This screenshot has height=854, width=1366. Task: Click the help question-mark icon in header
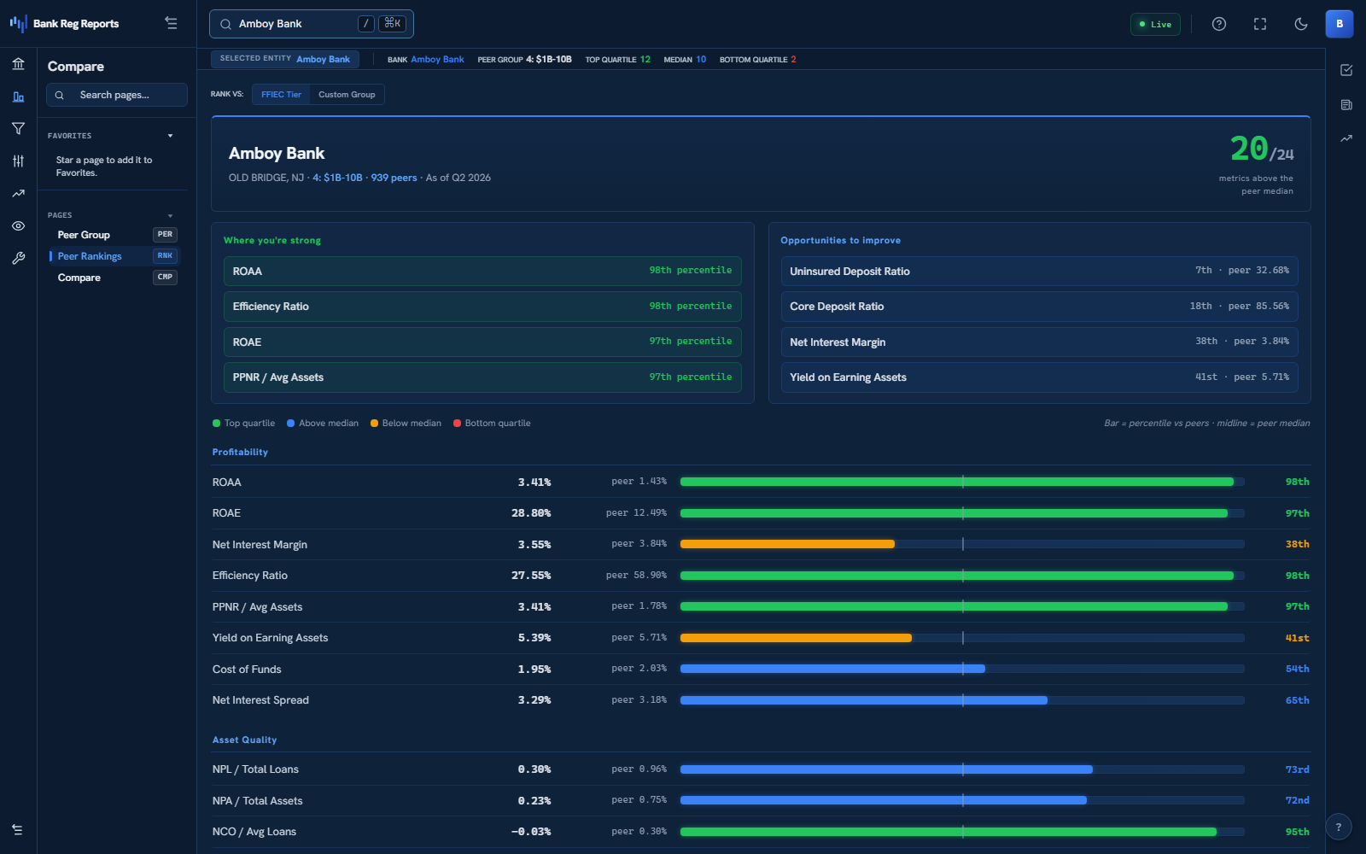click(x=1219, y=24)
